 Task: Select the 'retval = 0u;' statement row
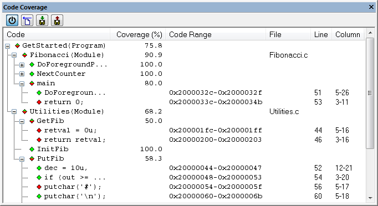pos(70,130)
